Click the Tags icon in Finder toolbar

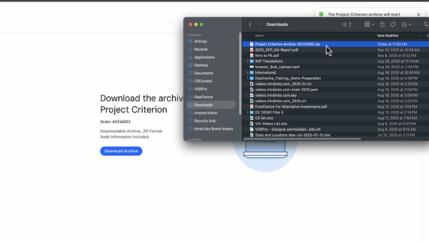393,24
